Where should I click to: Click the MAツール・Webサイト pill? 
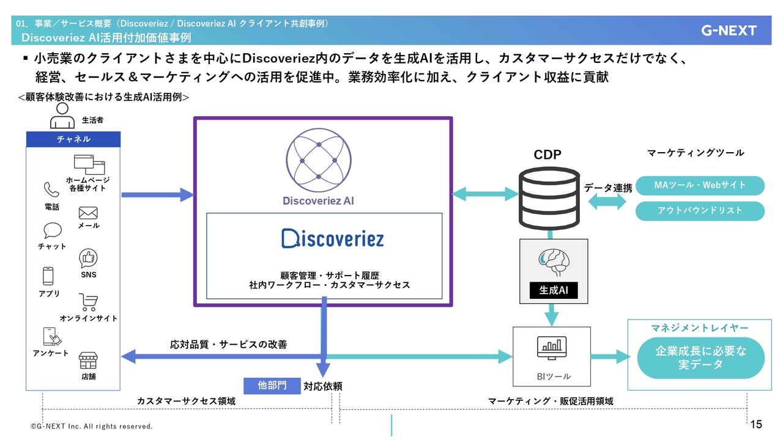point(700,185)
